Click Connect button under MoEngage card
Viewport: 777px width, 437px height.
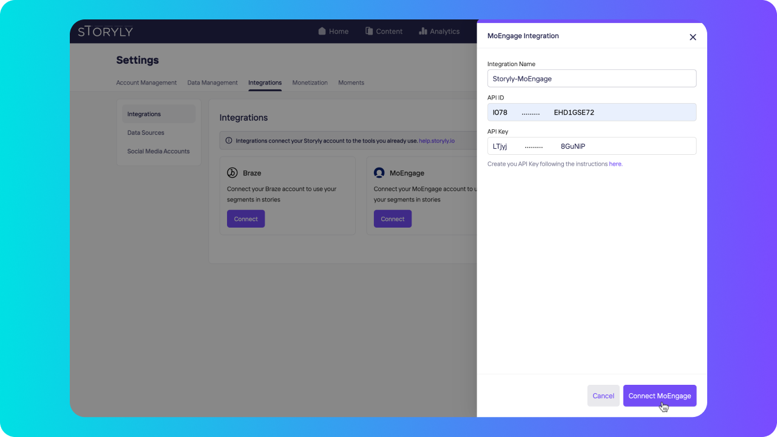click(x=393, y=218)
